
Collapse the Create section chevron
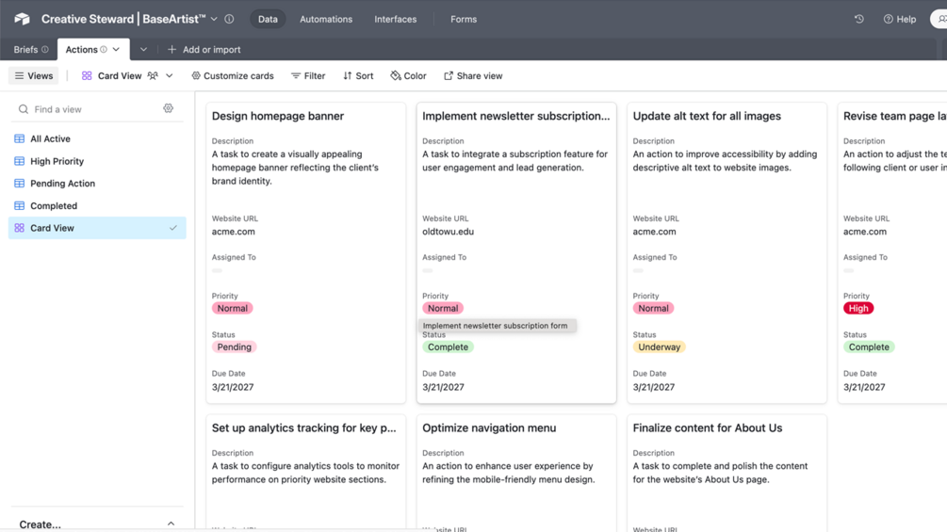[171, 524]
